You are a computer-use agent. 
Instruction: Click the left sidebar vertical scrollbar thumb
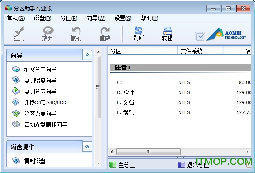pyautogui.click(x=98, y=87)
